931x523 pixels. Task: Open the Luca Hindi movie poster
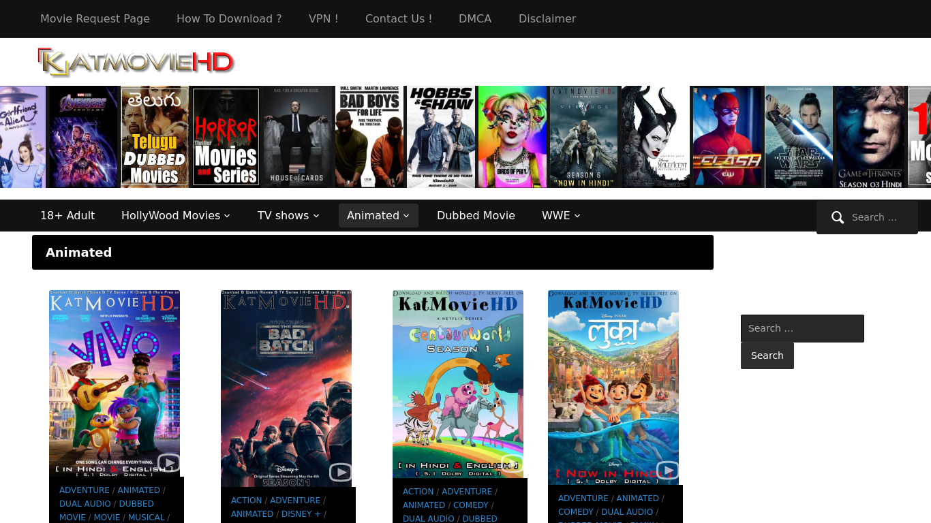tap(613, 387)
